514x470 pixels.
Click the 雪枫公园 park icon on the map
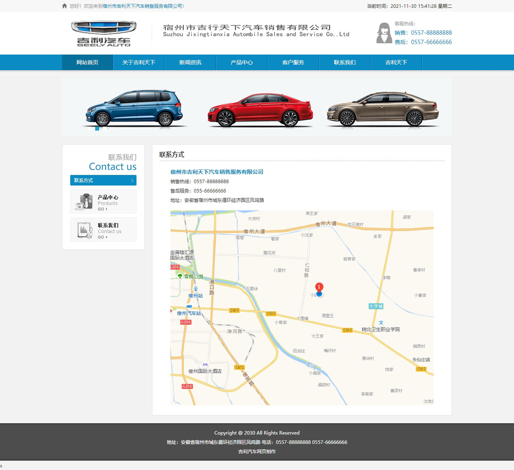click(x=180, y=276)
